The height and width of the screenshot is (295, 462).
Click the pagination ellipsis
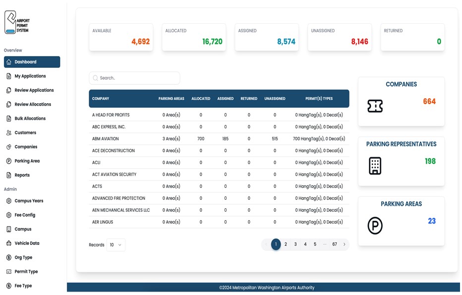coord(325,244)
